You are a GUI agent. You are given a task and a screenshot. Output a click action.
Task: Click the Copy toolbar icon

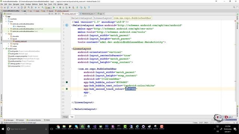pyautogui.click(x=22, y=7)
